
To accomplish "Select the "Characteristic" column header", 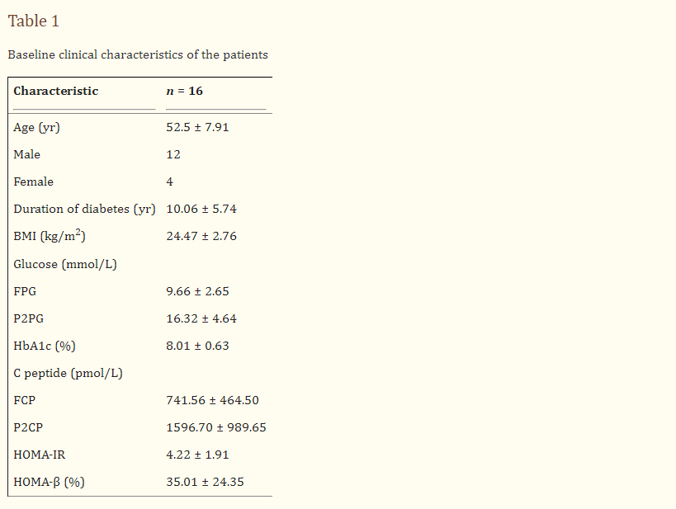I will pyautogui.click(x=56, y=91).
